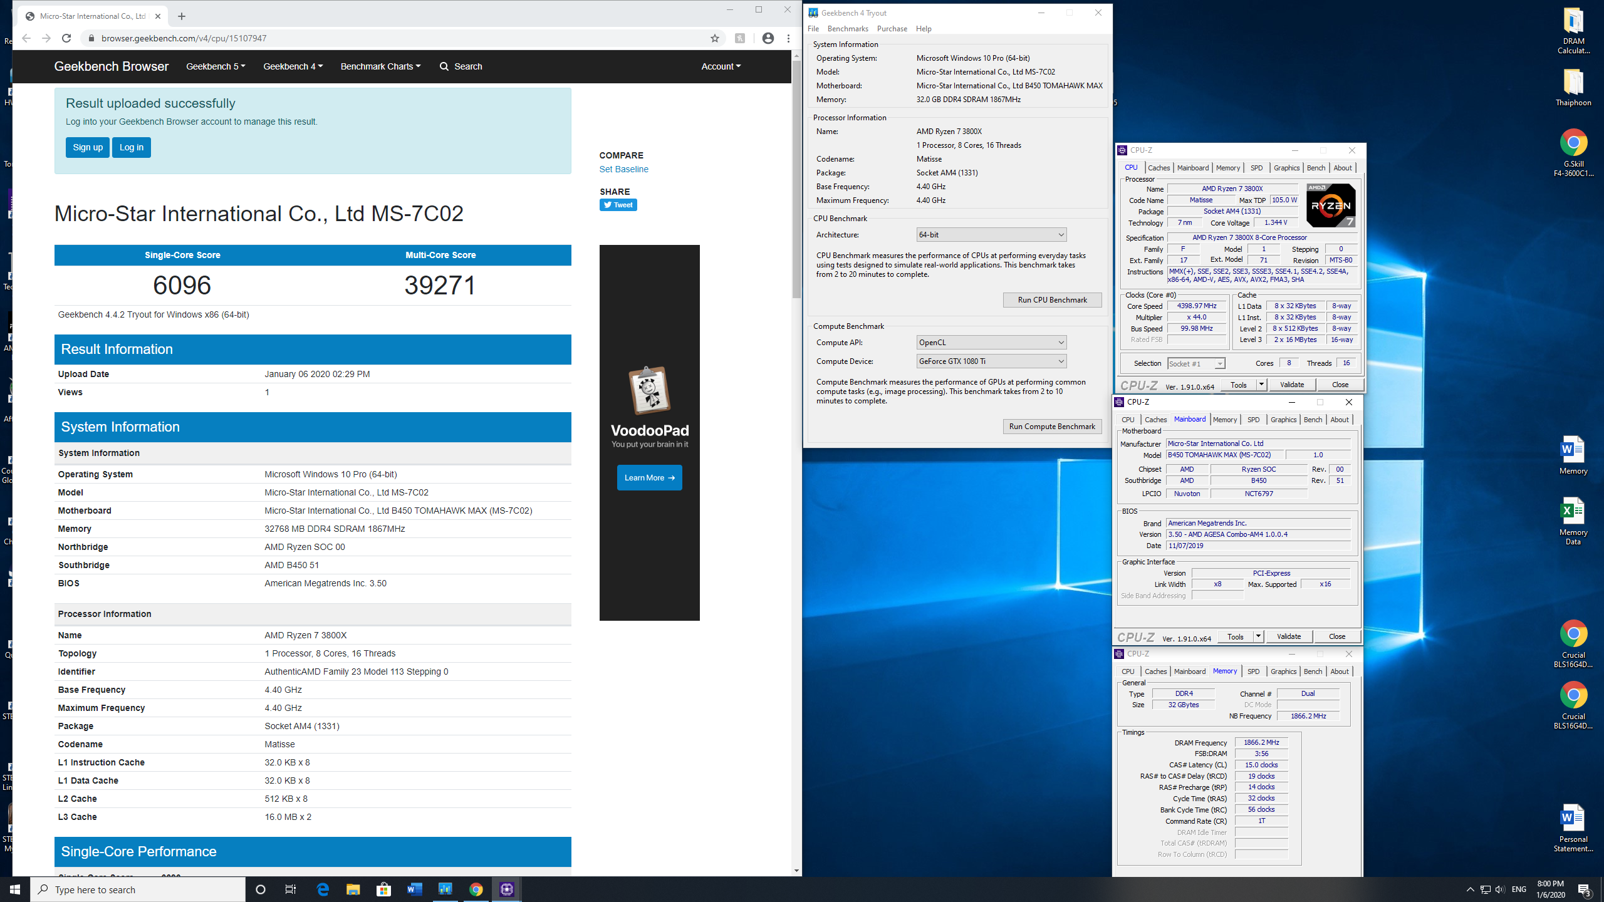Image resolution: width=1604 pixels, height=902 pixels.
Task: Click Run CPU Benchmark button
Action: pos(1052,300)
